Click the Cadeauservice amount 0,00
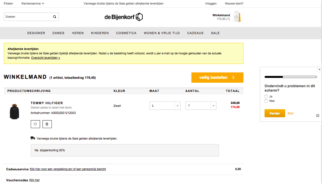 click(x=238, y=169)
